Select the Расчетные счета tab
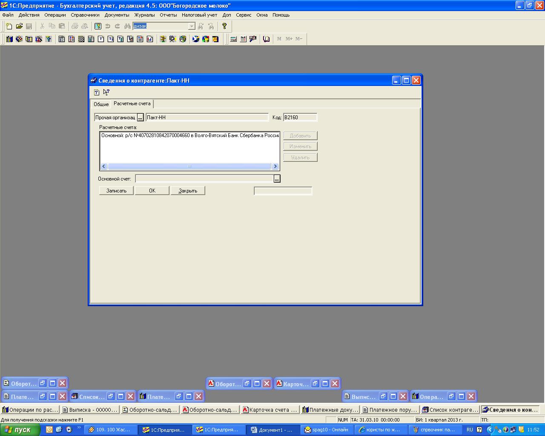Screen dimensions: 545x436 pyautogui.click(x=132, y=103)
